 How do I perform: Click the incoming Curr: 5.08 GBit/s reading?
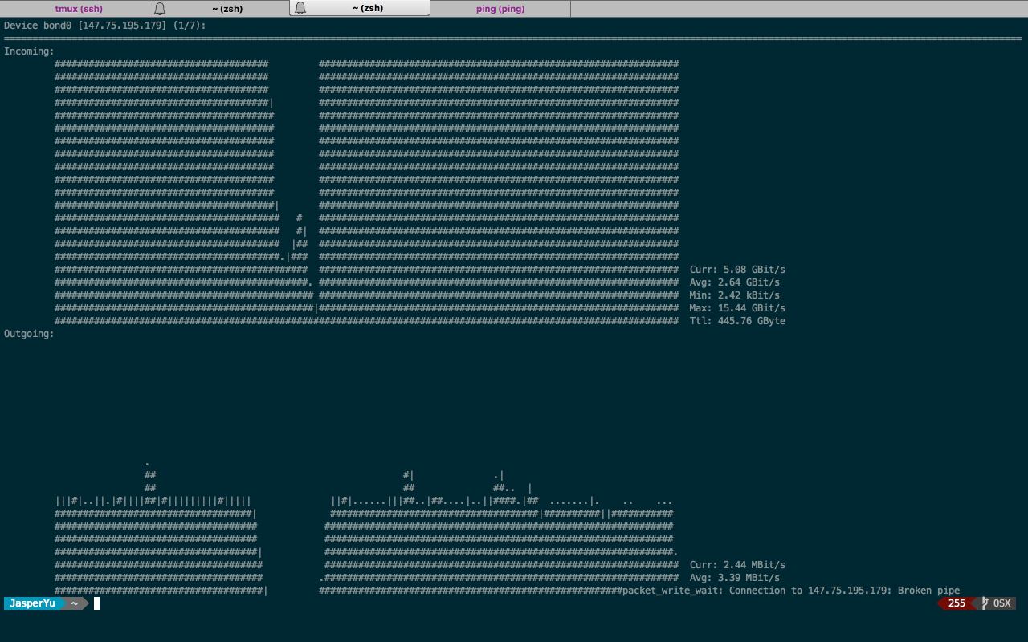coord(736,270)
